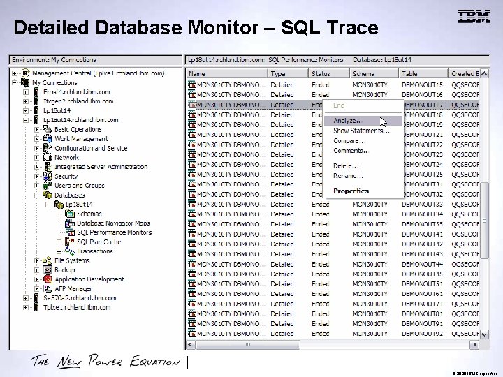
Task: Choose Compare from the context menu
Action: click(363, 140)
